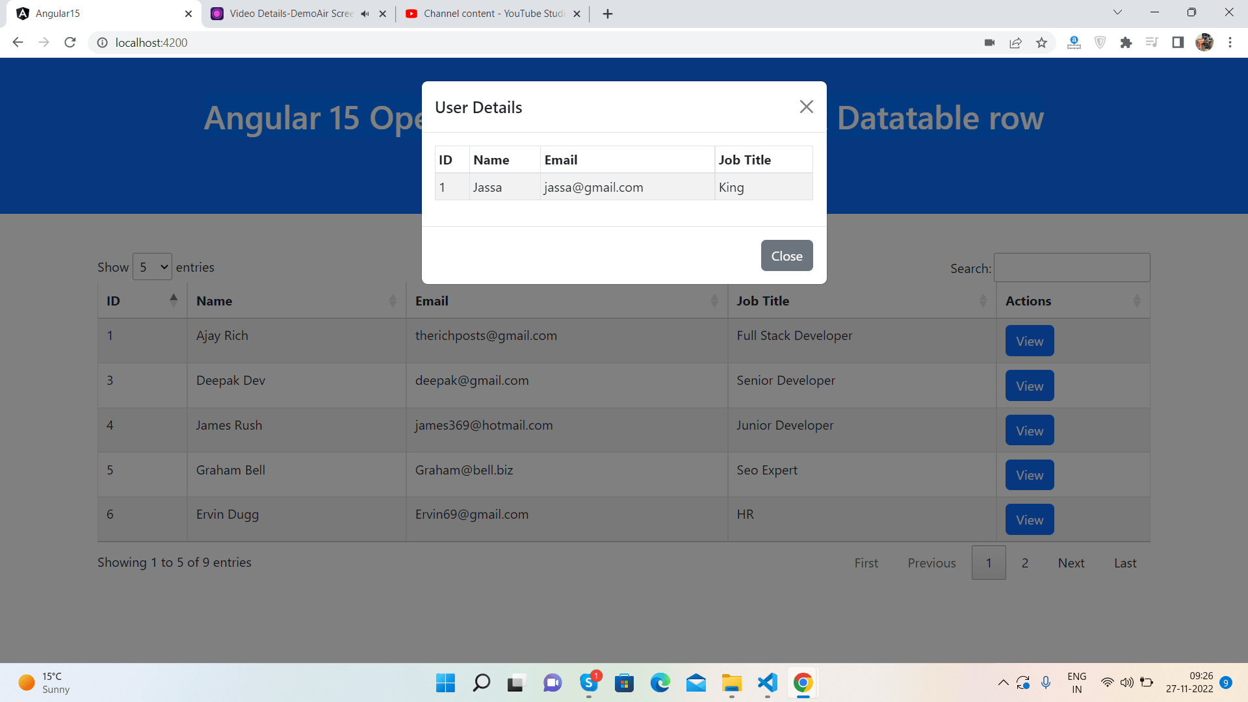Expand hidden icons in the system tray
Image resolution: width=1248 pixels, height=702 pixels.
[1003, 682]
